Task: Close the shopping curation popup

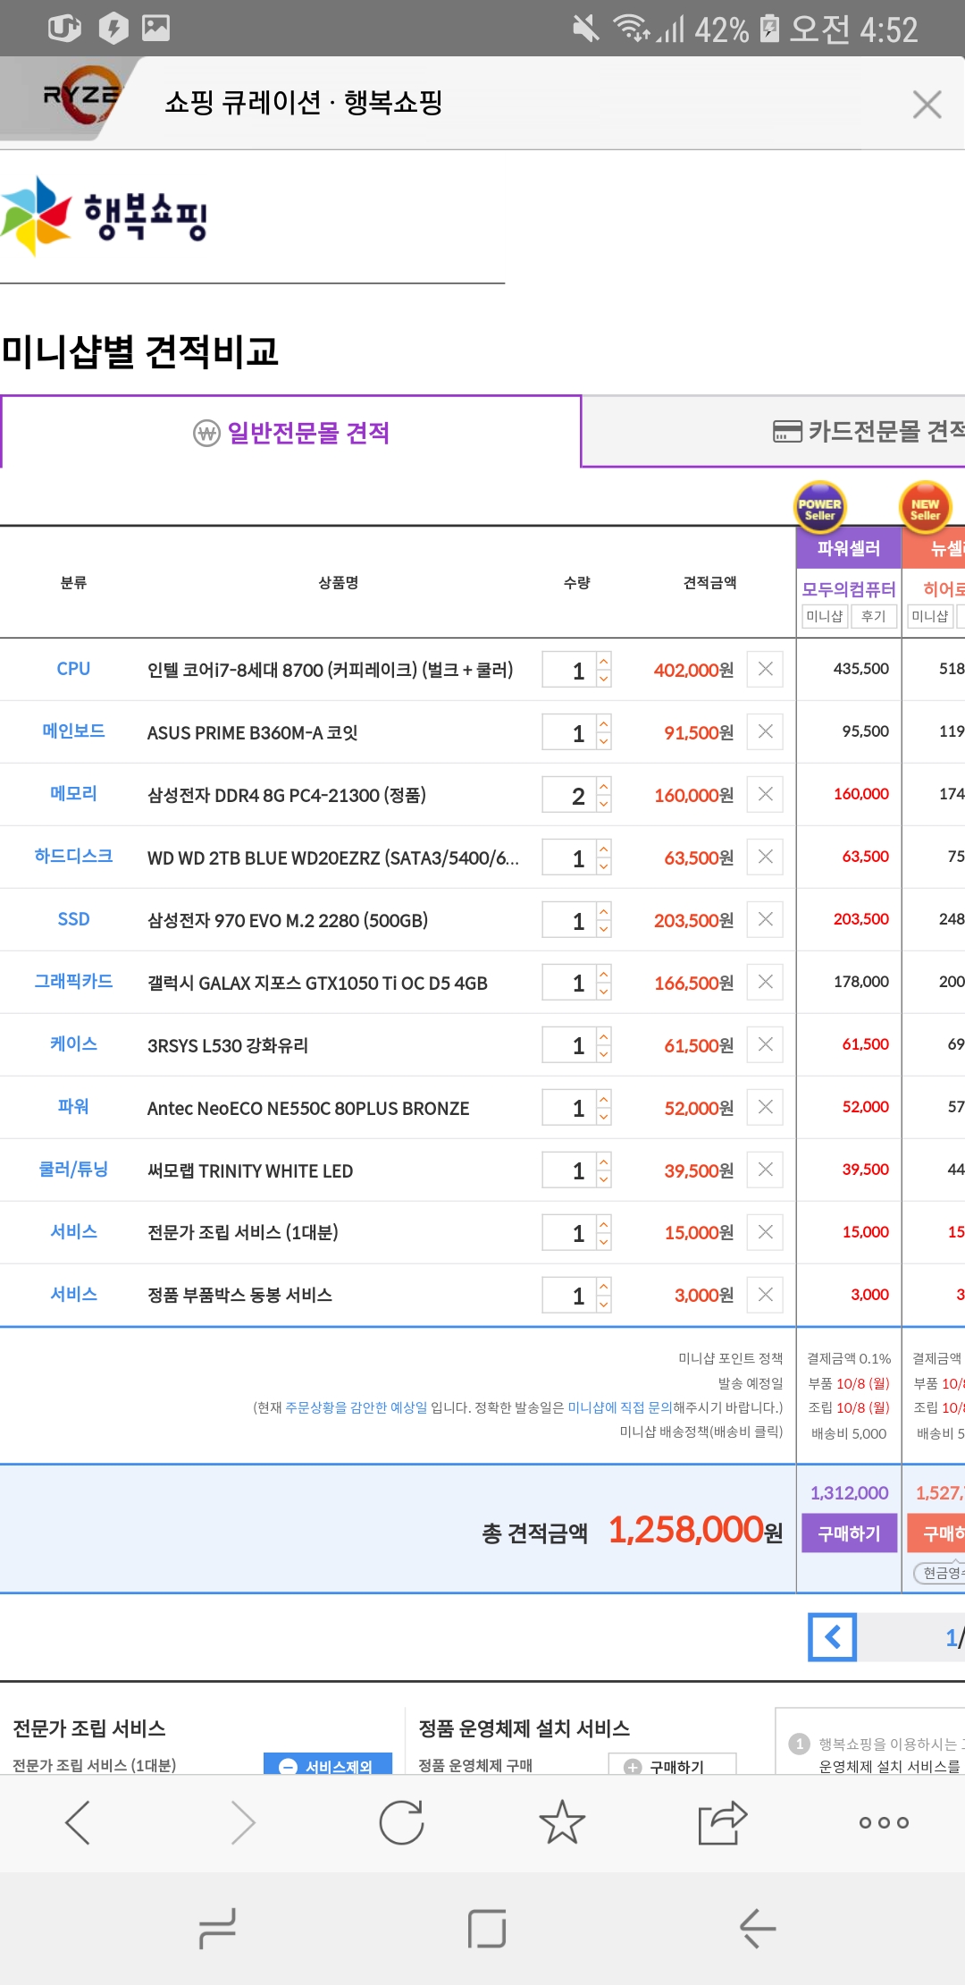Action: 927,105
